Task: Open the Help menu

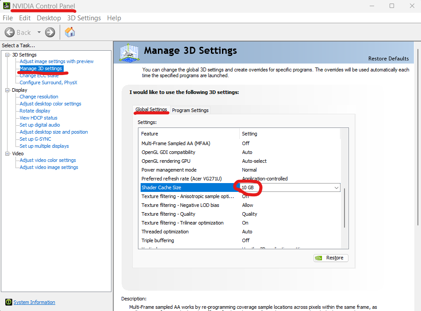Action: [x=114, y=18]
